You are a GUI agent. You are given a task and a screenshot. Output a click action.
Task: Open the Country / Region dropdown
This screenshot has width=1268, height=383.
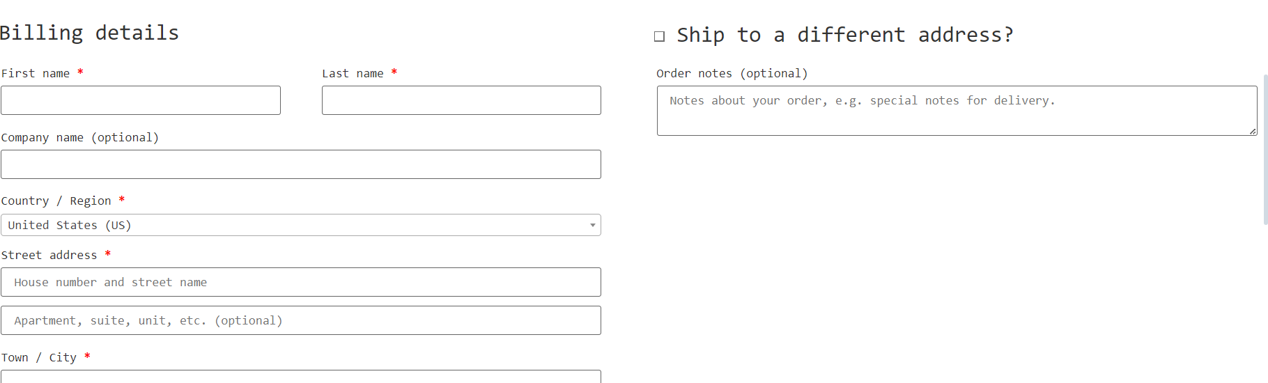(300, 225)
